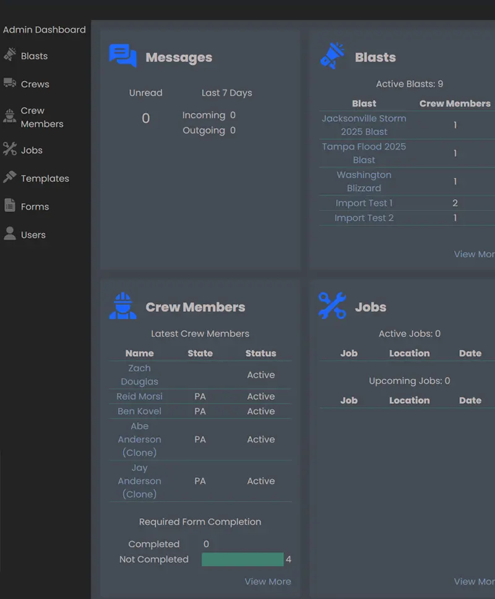Click the Name column header
The width and height of the screenshot is (495, 599).
coord(139,354)
